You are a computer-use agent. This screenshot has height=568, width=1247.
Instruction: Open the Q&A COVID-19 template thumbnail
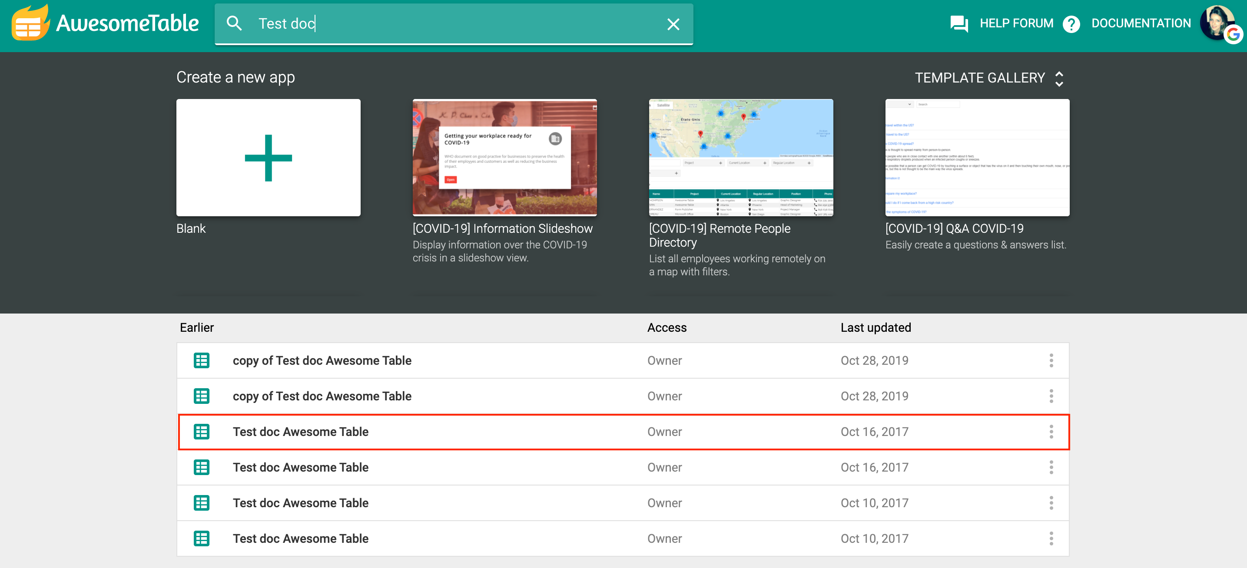tap(977, 158)
